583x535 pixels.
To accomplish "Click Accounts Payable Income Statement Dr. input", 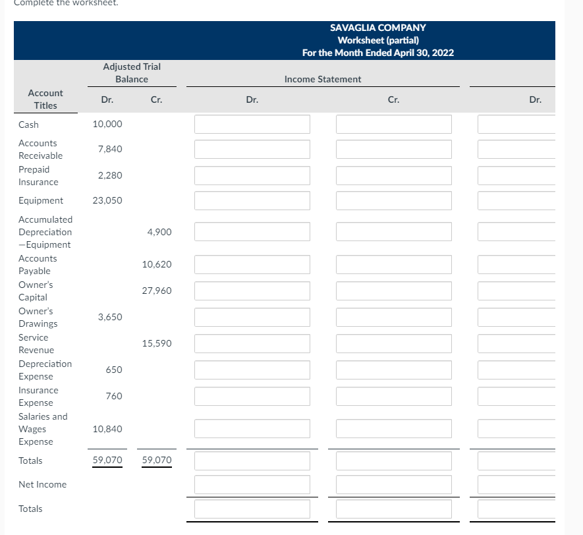I will coord(252,264).
